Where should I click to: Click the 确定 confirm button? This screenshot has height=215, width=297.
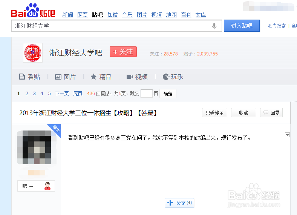click(168, 94)
